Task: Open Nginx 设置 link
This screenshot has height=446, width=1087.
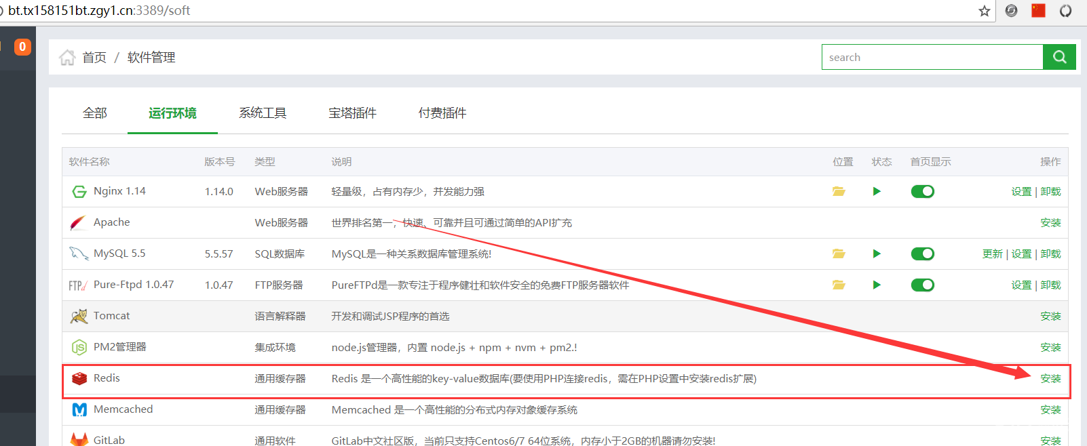Action: click(1021, 192)
